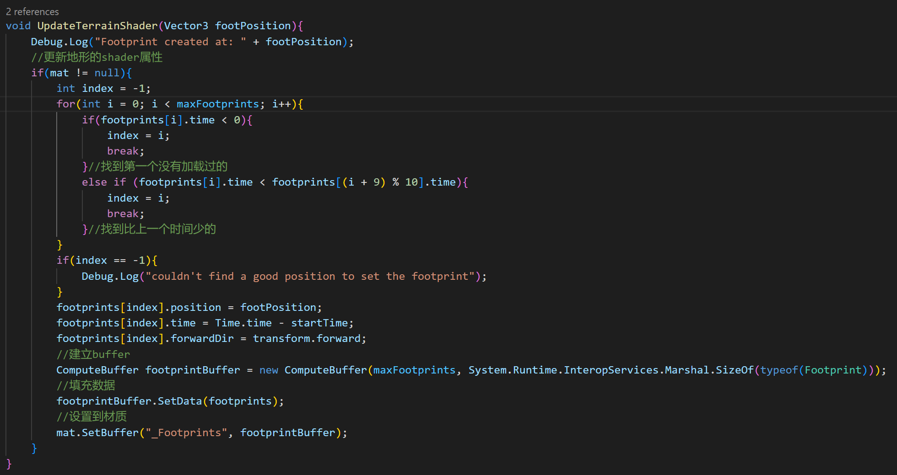Click the "Footprint created at: " string

170,42
